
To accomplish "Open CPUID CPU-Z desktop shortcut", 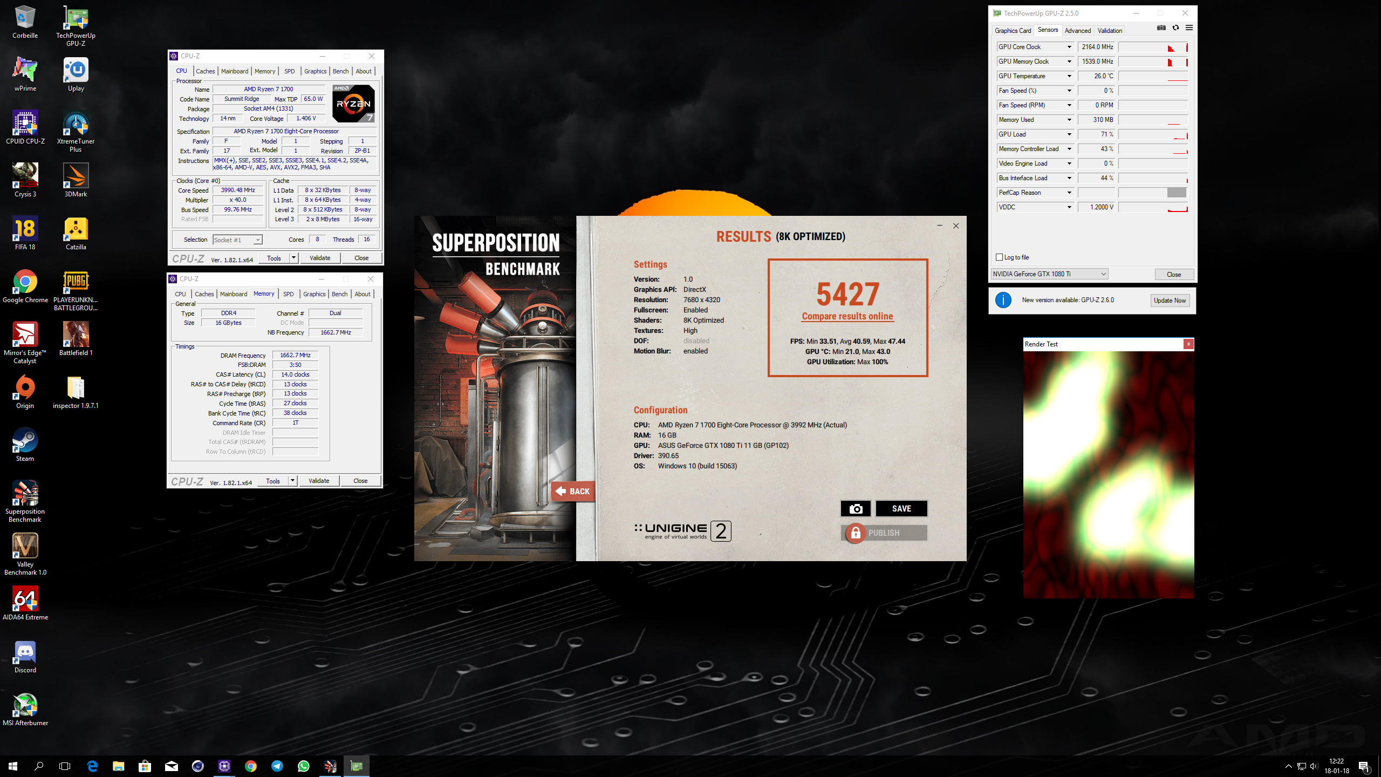I will tap(25, 128).
